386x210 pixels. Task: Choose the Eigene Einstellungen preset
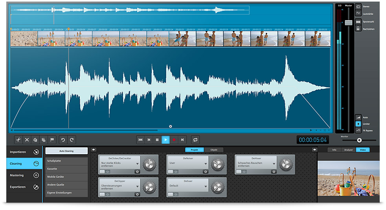pos(66,193)
